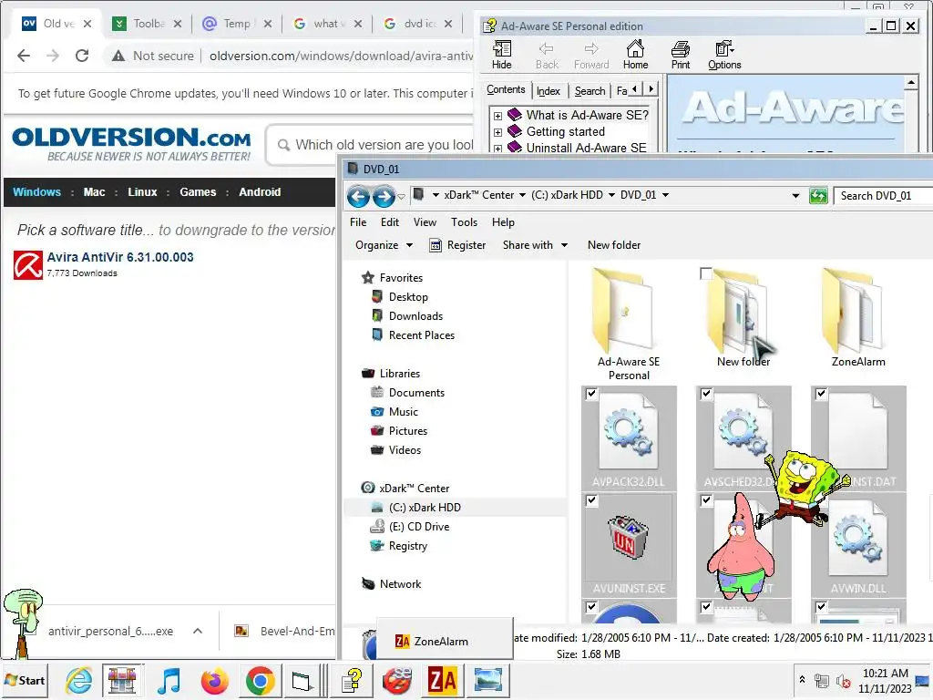Viewport: 933px width, 700px height.
Task: Open the Edit menu in explorer
Action: 390,222
